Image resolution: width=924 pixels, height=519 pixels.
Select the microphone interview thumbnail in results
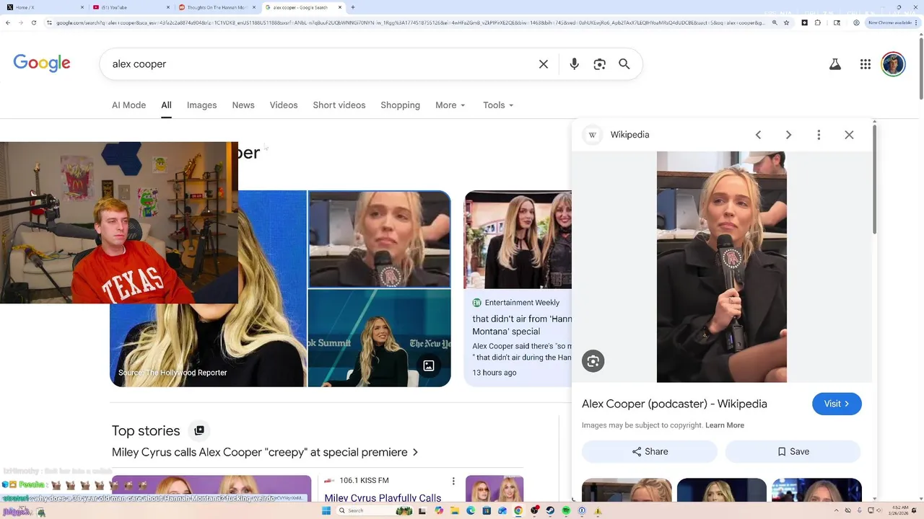point(379,239)
